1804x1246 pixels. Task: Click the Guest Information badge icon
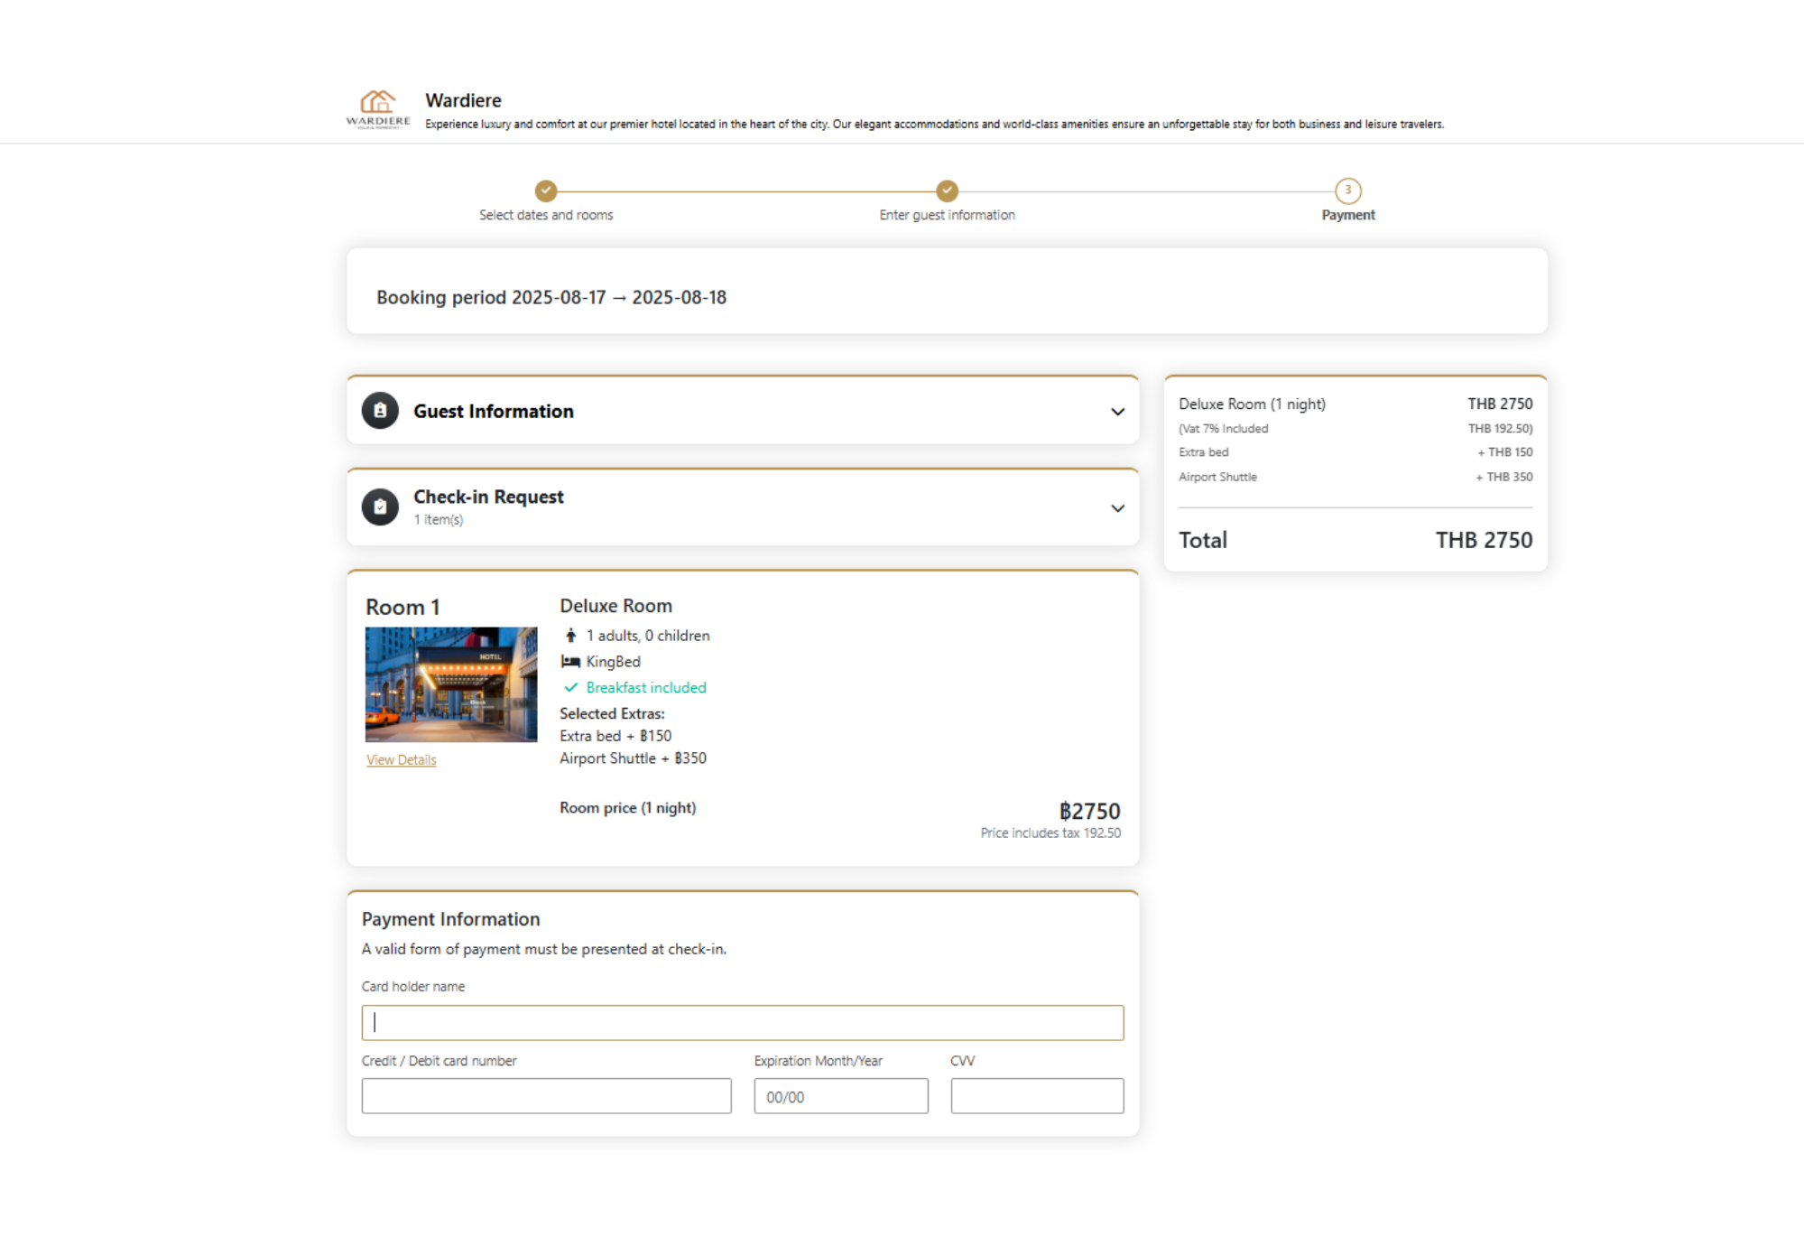click(x=380, y=411)
